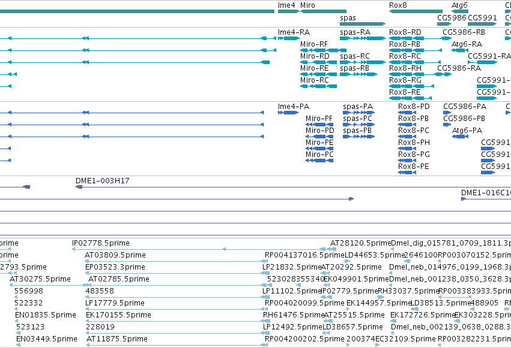Click the CG5986 gene label
This screenshot has width=511, height=348.
(452, 17)
